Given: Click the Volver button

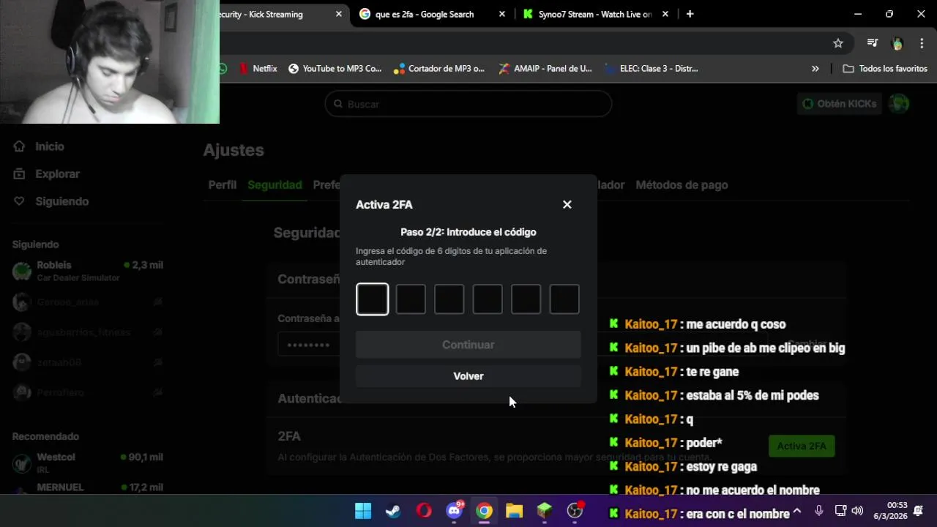Looking at the screenshot, I should [x=468, y=376].
